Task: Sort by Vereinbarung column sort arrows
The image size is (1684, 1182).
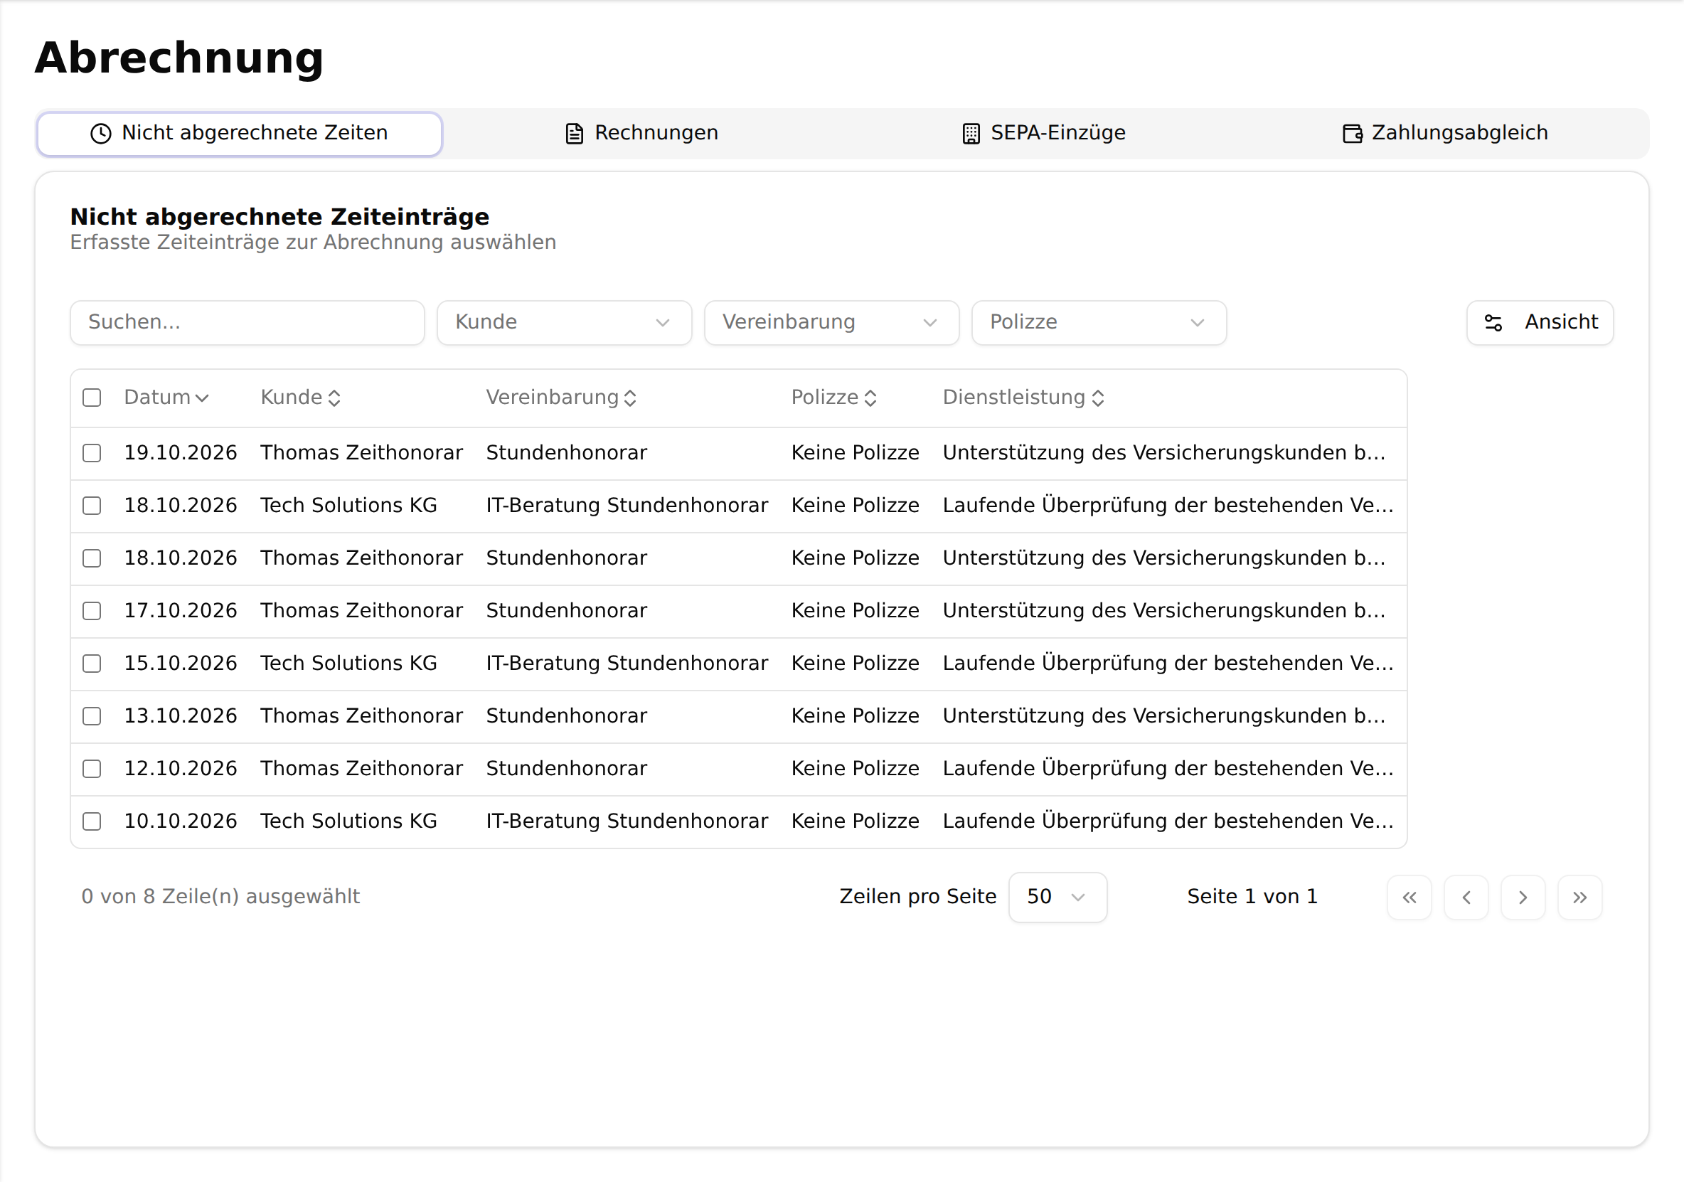Action: point(630,398)
